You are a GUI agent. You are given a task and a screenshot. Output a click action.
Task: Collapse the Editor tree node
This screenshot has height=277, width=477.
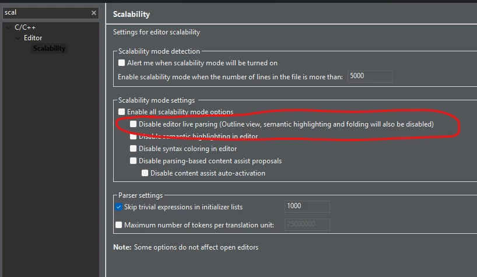17,38
